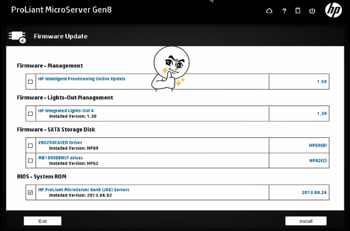
Task: Click the Firmware Update server icon
Action: (17, 37)
